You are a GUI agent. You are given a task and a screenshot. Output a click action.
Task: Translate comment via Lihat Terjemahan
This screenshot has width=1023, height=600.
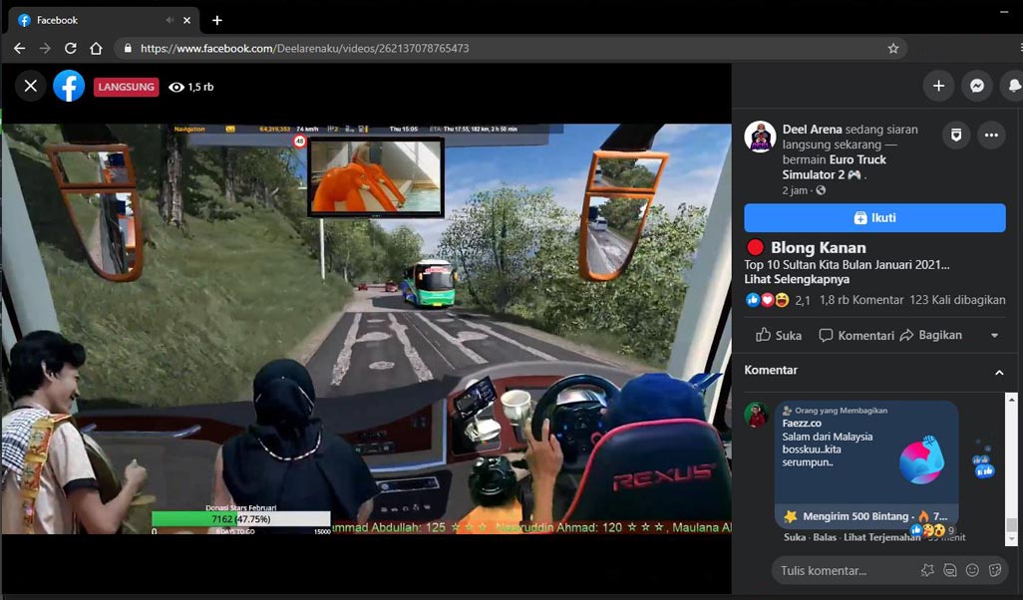point(882,537)
